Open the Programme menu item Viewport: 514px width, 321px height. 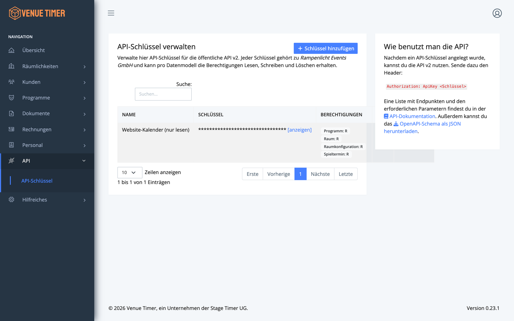pyautogui.click(x=47, y=98)
